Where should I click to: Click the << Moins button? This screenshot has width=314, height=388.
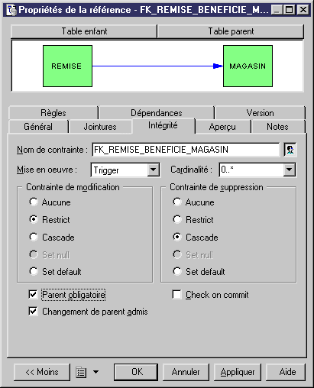point(42,372)
